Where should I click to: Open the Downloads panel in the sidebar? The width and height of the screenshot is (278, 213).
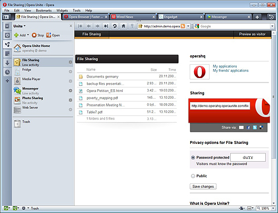tap(7, 63)
